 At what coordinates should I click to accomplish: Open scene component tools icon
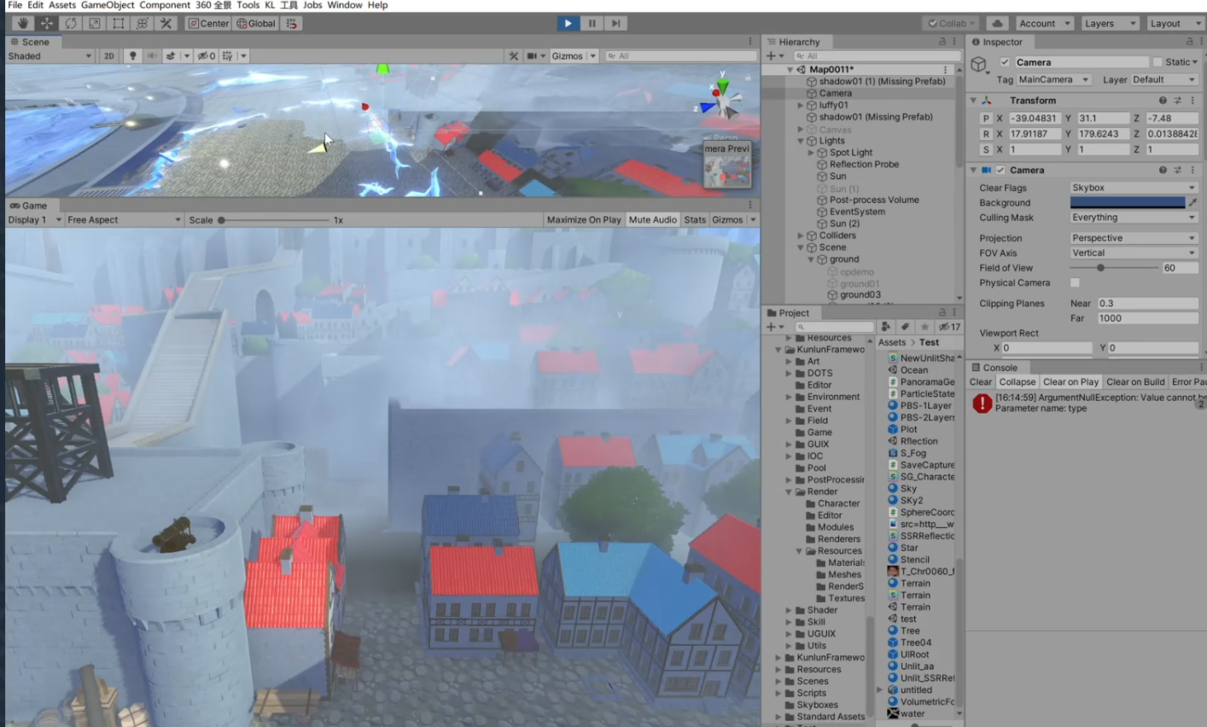[513, 55]
